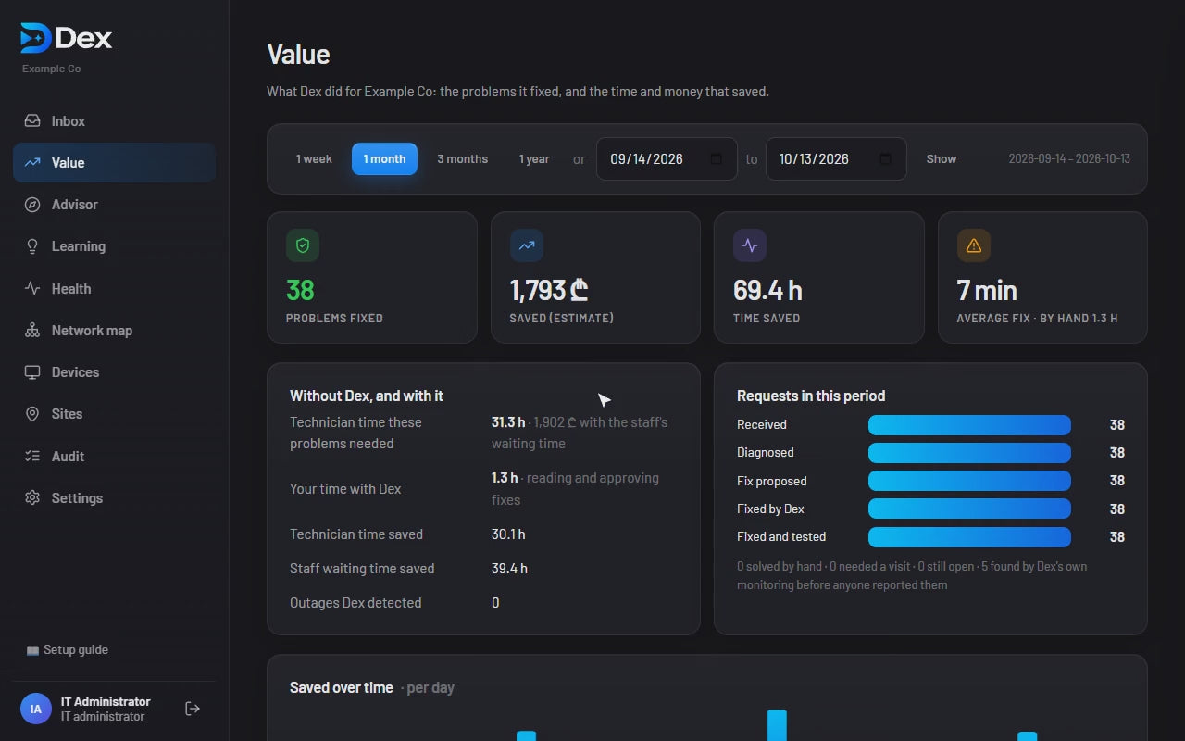Screen dimensions: 1185x741
Task: Click the Devices monitor icon
Action: (32, 372)
